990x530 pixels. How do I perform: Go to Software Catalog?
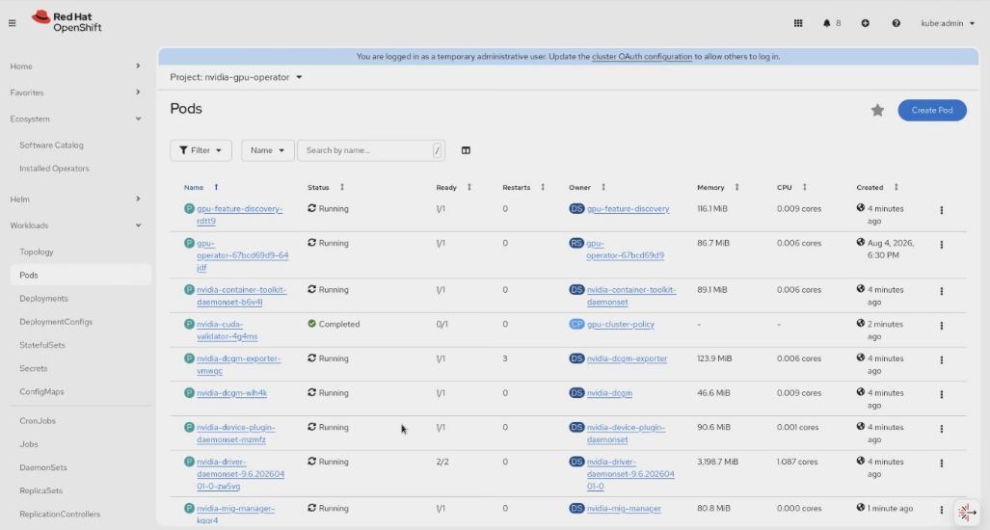tap(51, 146)
